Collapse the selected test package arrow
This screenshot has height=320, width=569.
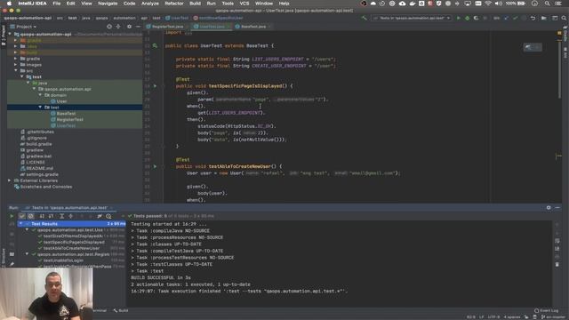(x=40, y=108)
